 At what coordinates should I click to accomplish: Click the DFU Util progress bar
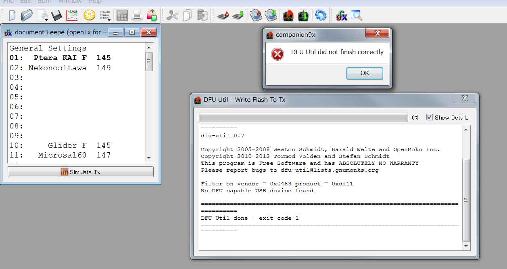303,118
